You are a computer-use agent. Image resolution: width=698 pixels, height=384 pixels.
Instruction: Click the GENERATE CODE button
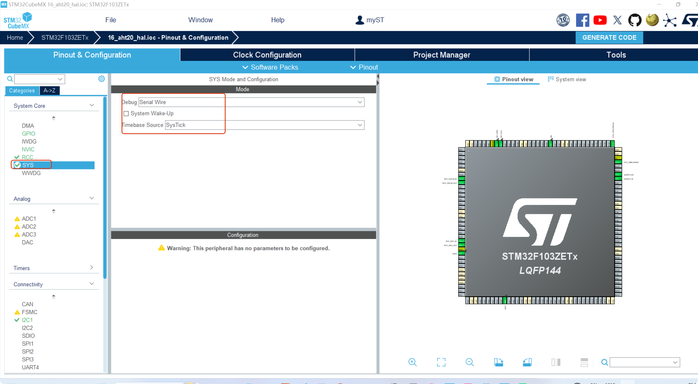pos(609,38)
